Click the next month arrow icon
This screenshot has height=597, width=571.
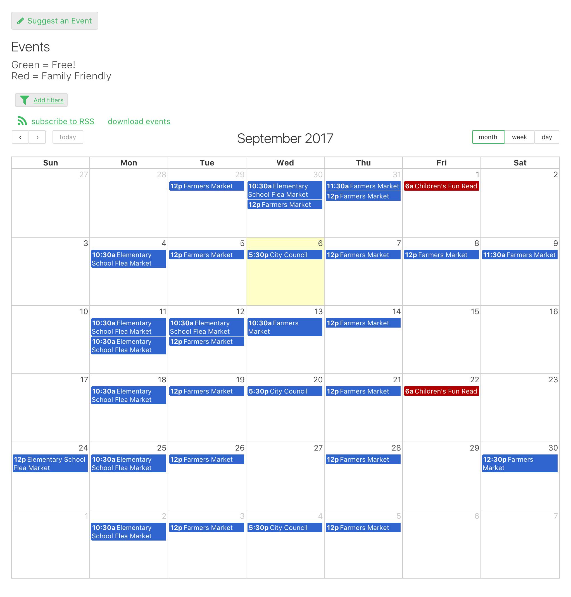pos(37,138)
